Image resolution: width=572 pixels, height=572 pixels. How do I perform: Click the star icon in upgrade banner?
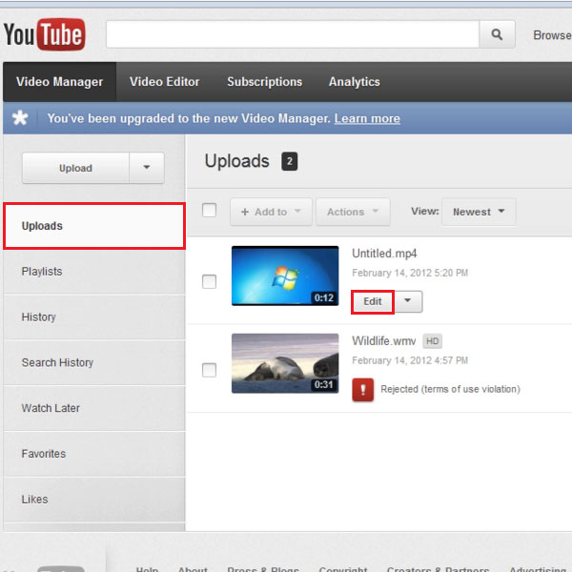[x=20, y=118]
